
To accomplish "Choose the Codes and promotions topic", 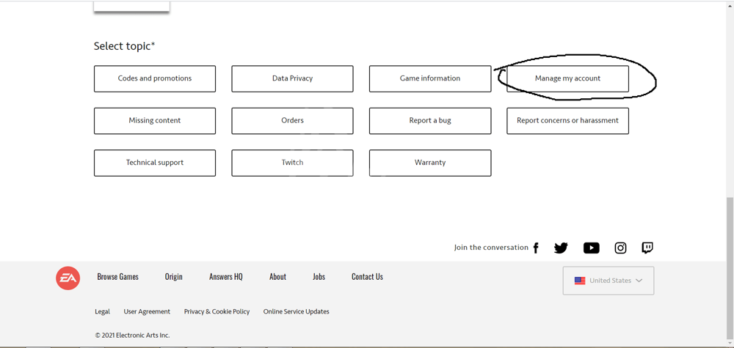I will click(155, 78).
